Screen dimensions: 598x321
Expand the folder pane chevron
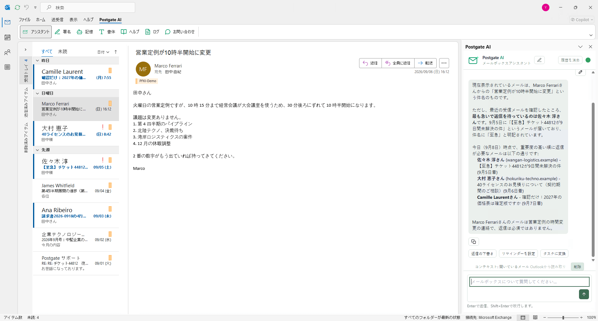coord(26,49)
